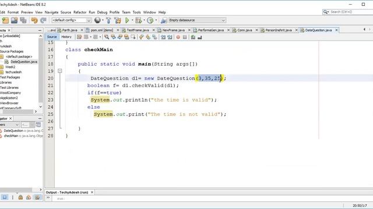Screen dimensions: 373x209
Task: Click the Open Project toolbar icon
Action: click(x=14, y=20)
